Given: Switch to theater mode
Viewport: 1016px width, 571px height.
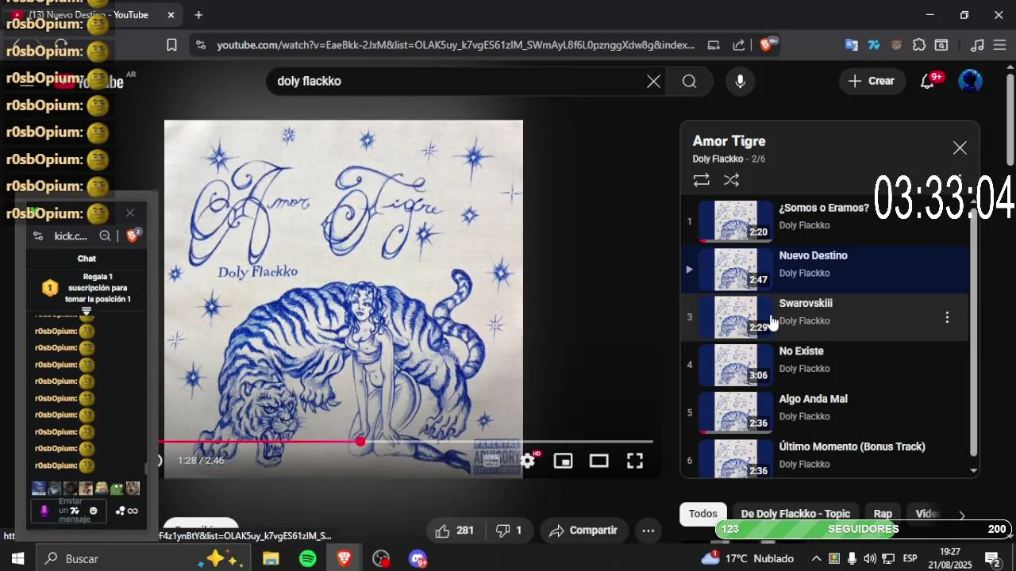Looking at the screenshot, I should [598, 461].
